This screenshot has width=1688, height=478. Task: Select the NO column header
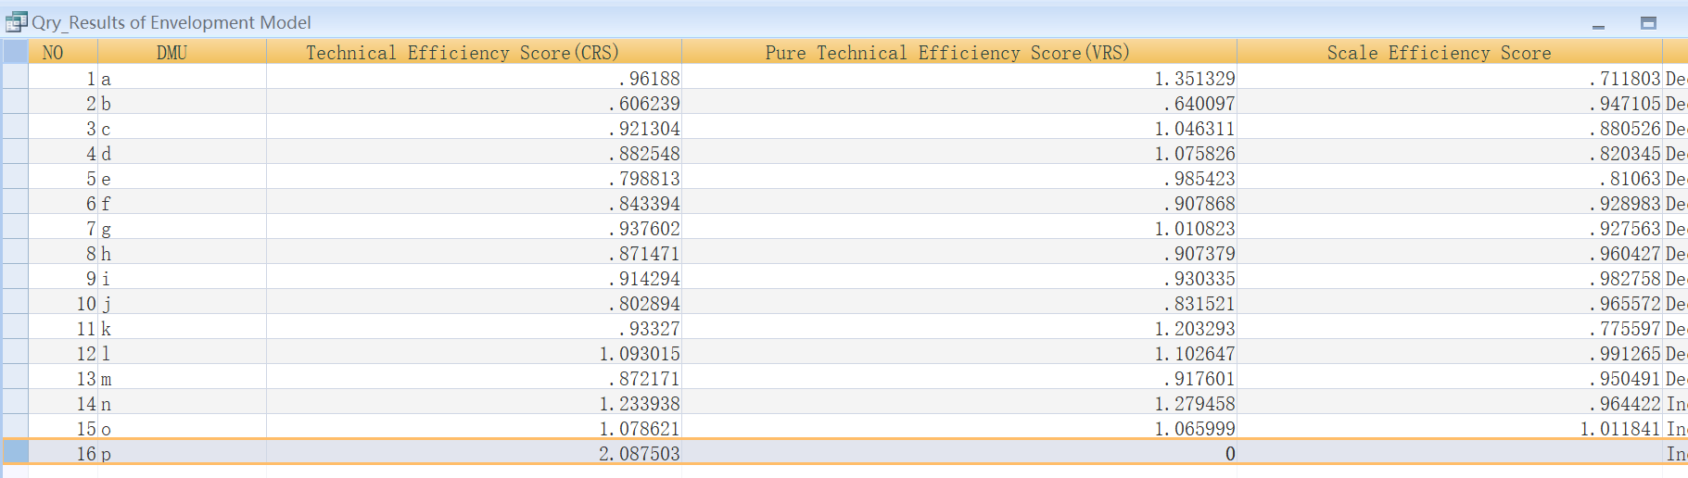[x=53, y=53]
